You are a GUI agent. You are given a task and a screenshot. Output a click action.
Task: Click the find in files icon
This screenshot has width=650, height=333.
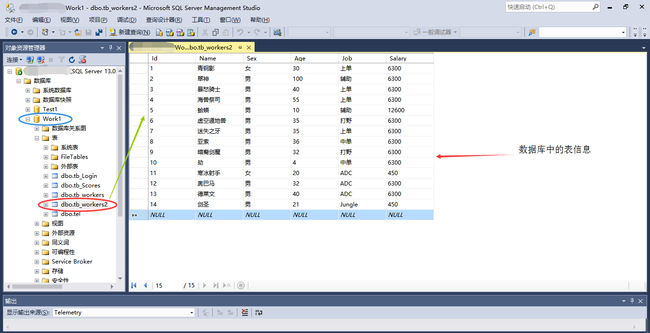532,32
